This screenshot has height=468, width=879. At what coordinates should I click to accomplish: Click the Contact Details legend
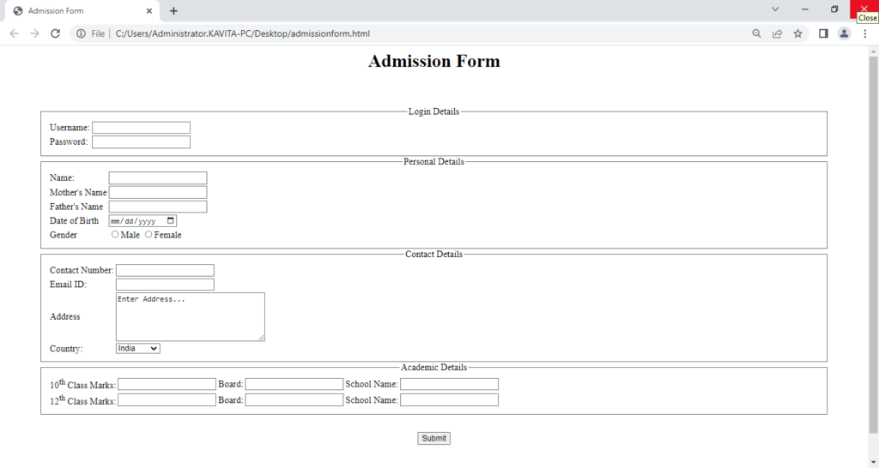tap(433, 255)
